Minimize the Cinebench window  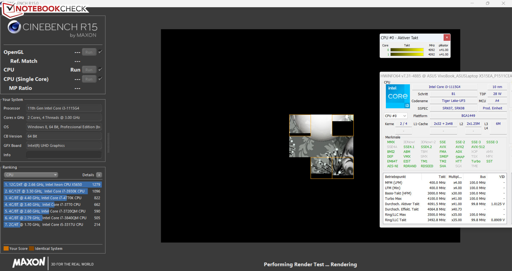coord(472,3)
